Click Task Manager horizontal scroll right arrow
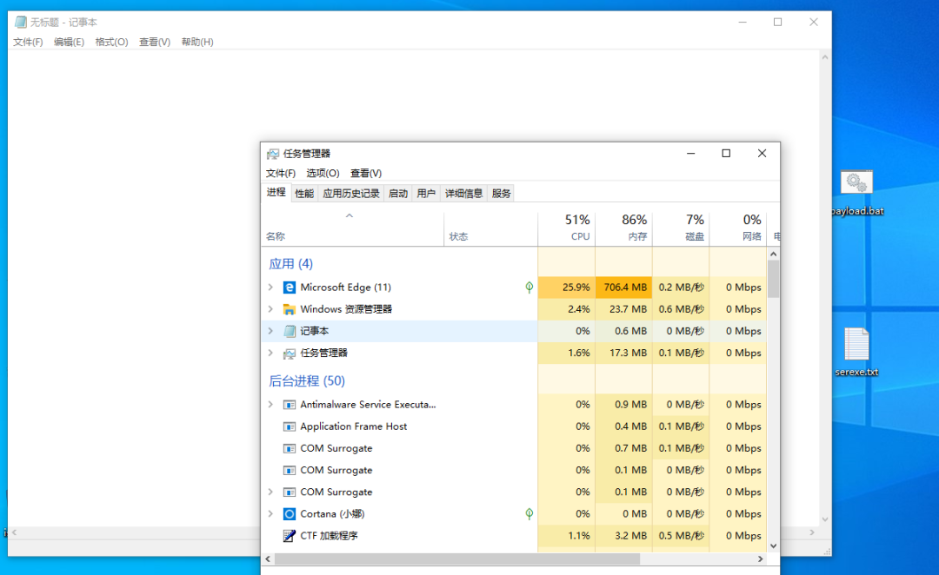Viewport: 939px width, 575px height. (761, 558)
